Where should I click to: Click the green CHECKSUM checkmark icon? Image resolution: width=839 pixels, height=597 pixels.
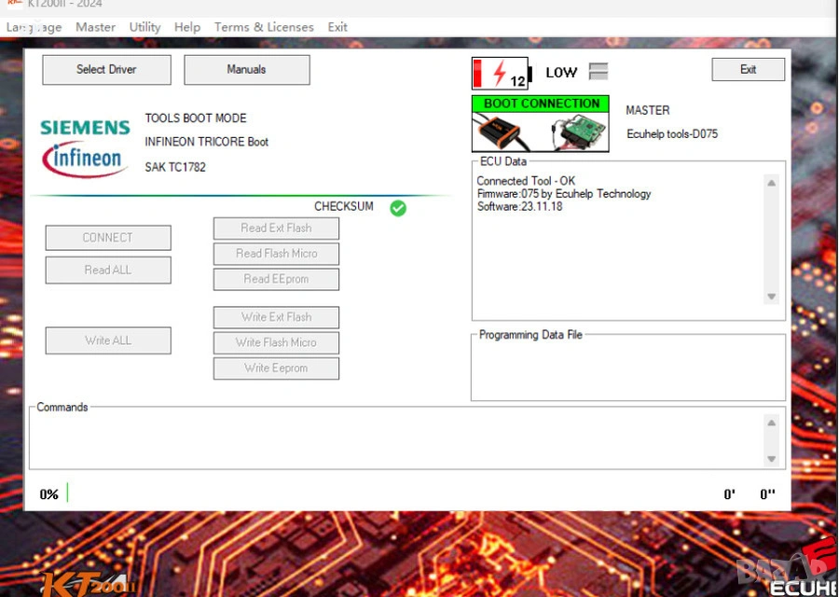point(398,208)
